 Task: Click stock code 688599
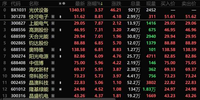(18, 36)
